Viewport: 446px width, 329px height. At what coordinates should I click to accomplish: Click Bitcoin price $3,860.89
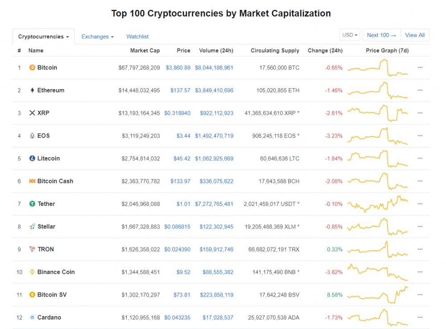click(178, 68)
